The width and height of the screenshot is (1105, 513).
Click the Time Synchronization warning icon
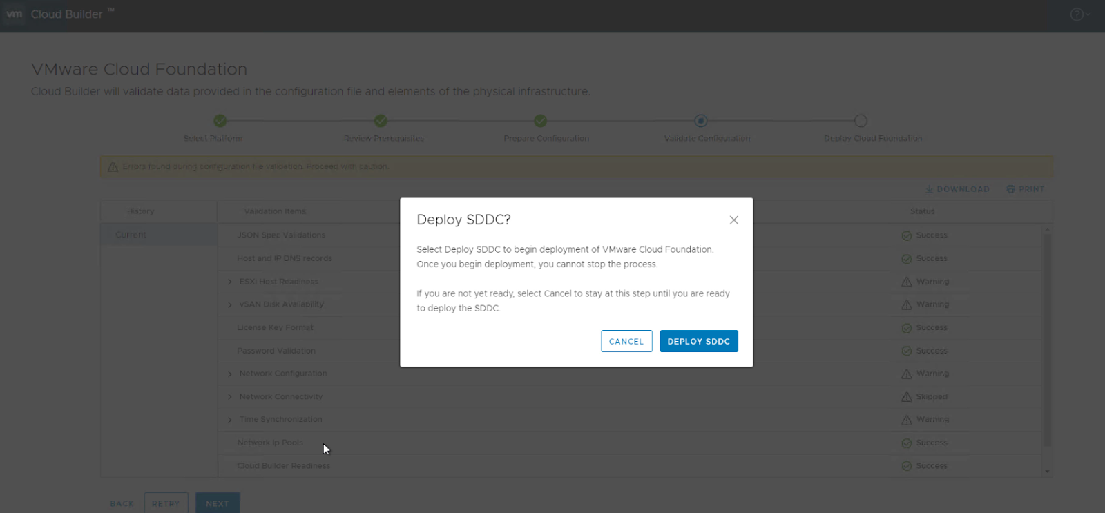pos(907,420)
